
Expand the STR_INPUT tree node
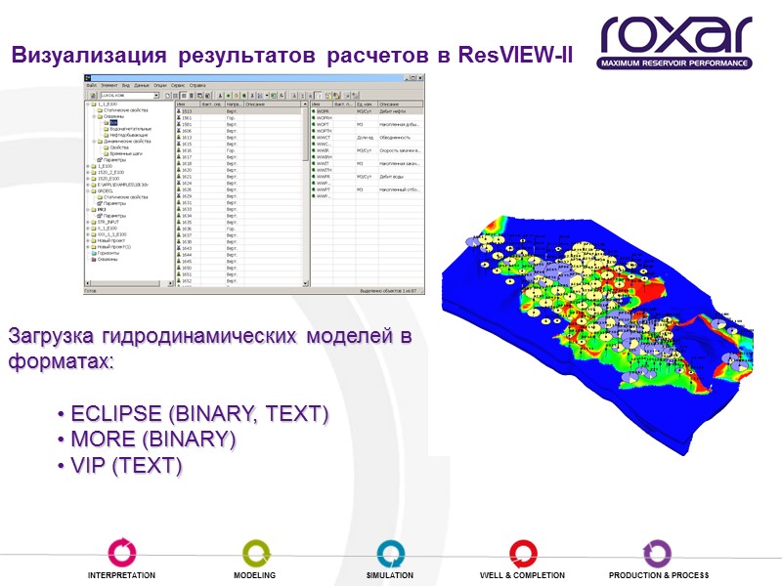[88, 222]
